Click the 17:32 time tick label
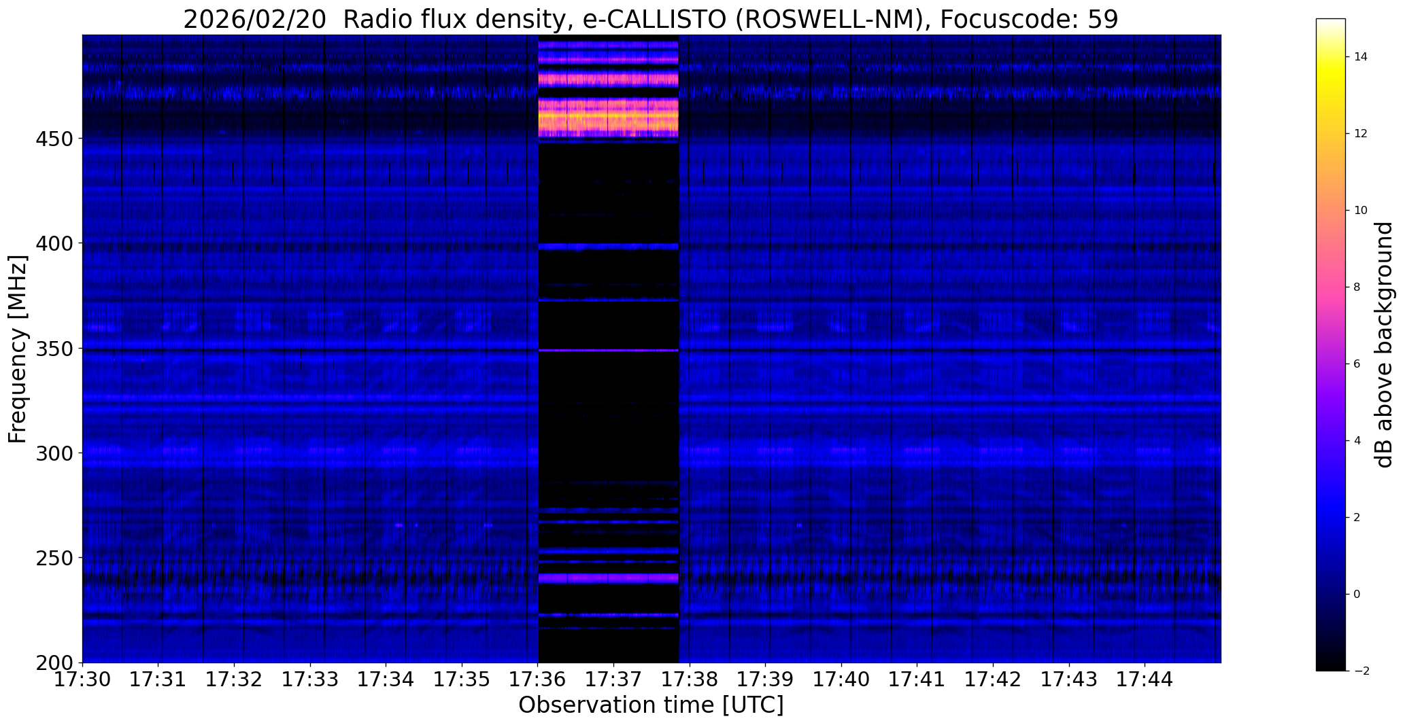 [x=235, y=679]
